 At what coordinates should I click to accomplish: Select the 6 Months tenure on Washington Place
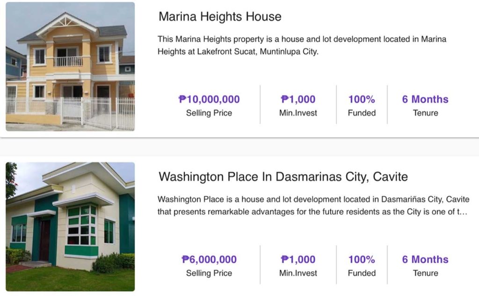point(425,260)
